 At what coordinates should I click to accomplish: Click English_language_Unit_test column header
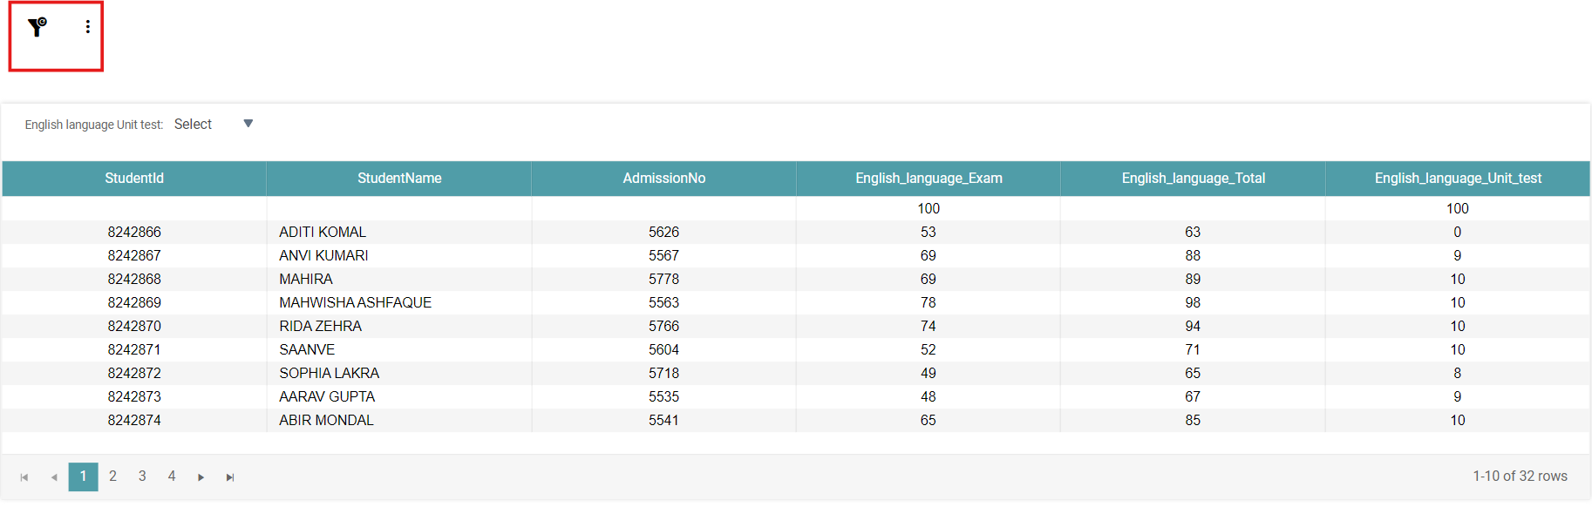(x=1458, y=179)
